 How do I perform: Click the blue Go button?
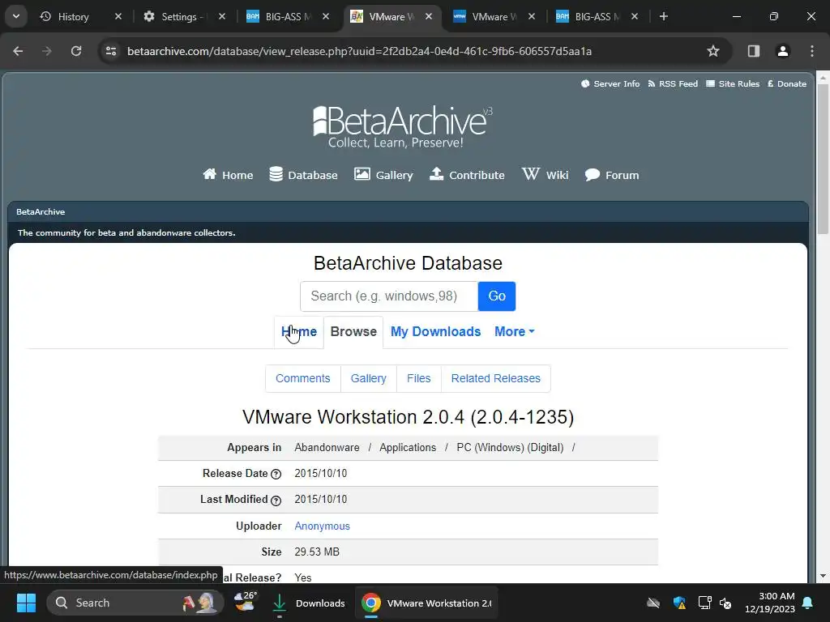497,296
